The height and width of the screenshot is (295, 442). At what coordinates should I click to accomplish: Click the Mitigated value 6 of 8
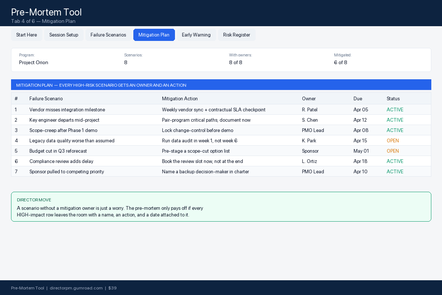click(x=341, y=63)
